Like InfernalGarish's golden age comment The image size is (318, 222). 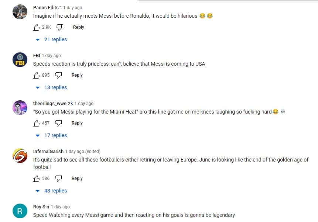pyautogui.click(x=36, y=178)
